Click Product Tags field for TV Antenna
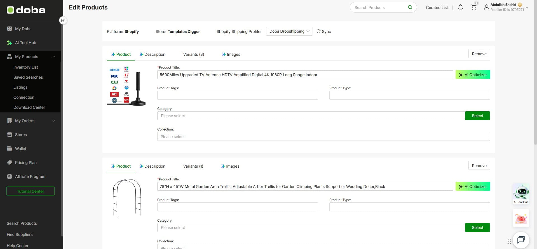The width and height of the screenshot is (537, 249). click(x=238, y=95)
